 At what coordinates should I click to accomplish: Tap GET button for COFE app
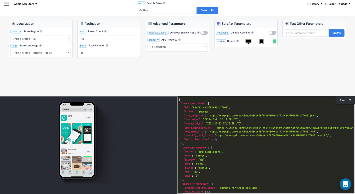coord(89,118)
